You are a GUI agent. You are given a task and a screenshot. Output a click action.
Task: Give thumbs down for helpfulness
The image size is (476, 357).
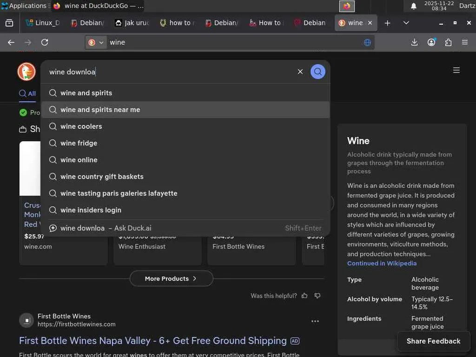(x=317, y=296)
